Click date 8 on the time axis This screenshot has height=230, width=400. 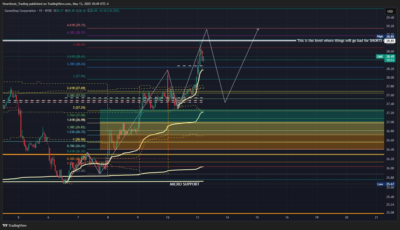pyautogui.click(x=108, y=217)
